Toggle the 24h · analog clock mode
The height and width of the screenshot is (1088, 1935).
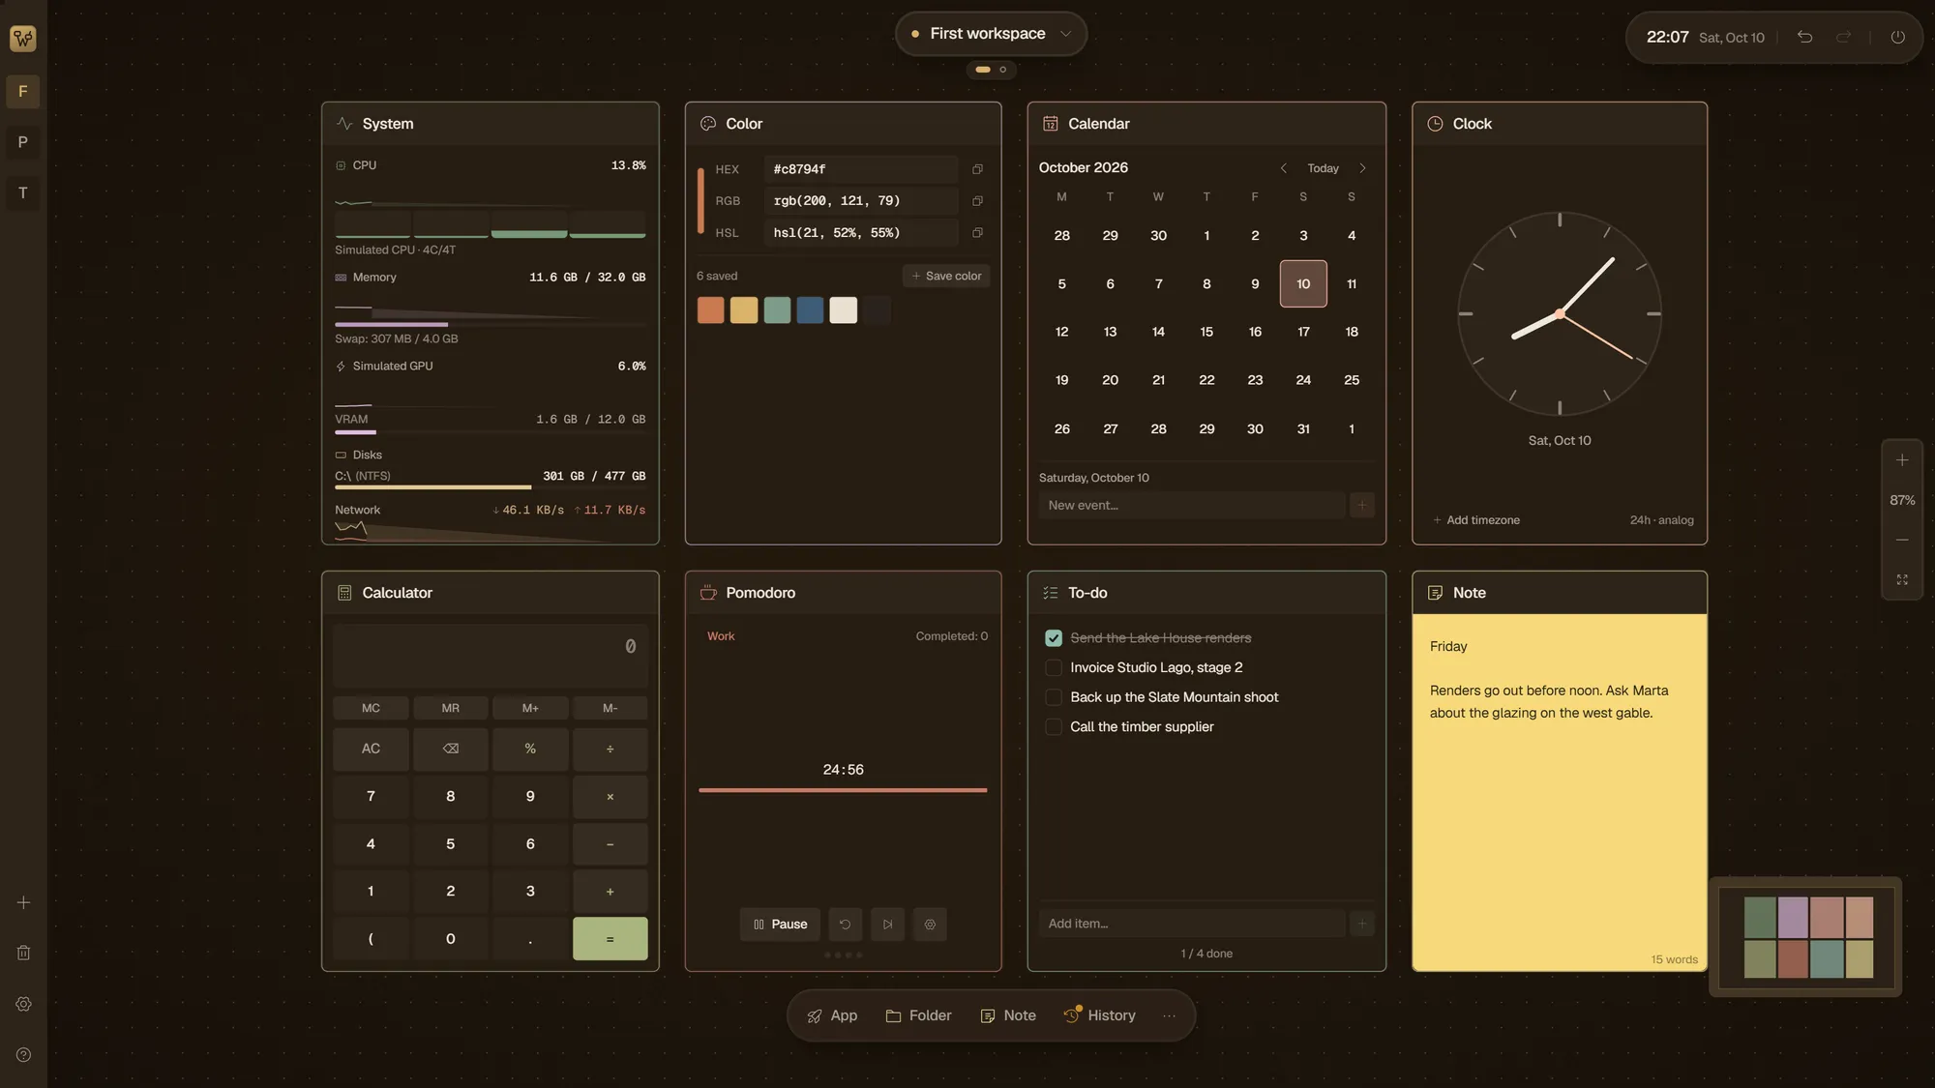[1661, 520]
